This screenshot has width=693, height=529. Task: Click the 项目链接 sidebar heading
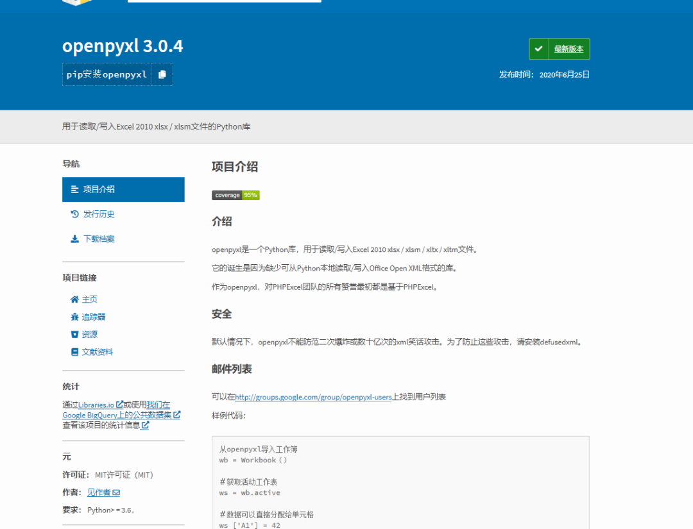[x=79, y=278]
